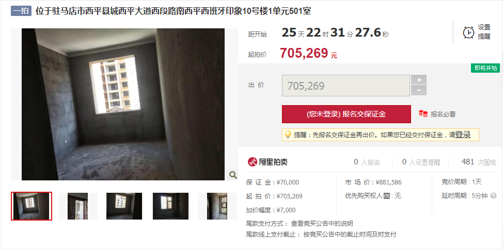504x251 pixels.
Task: Click the main room photo
Action: (x=123, y=104)
